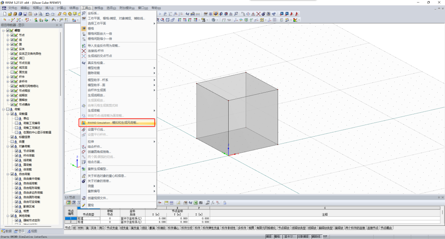The height and width of the screenshot is (239, 445).
Task: Switch to the 视图 navigator tab
Action: pyautogui.click(x=33, y=231)
